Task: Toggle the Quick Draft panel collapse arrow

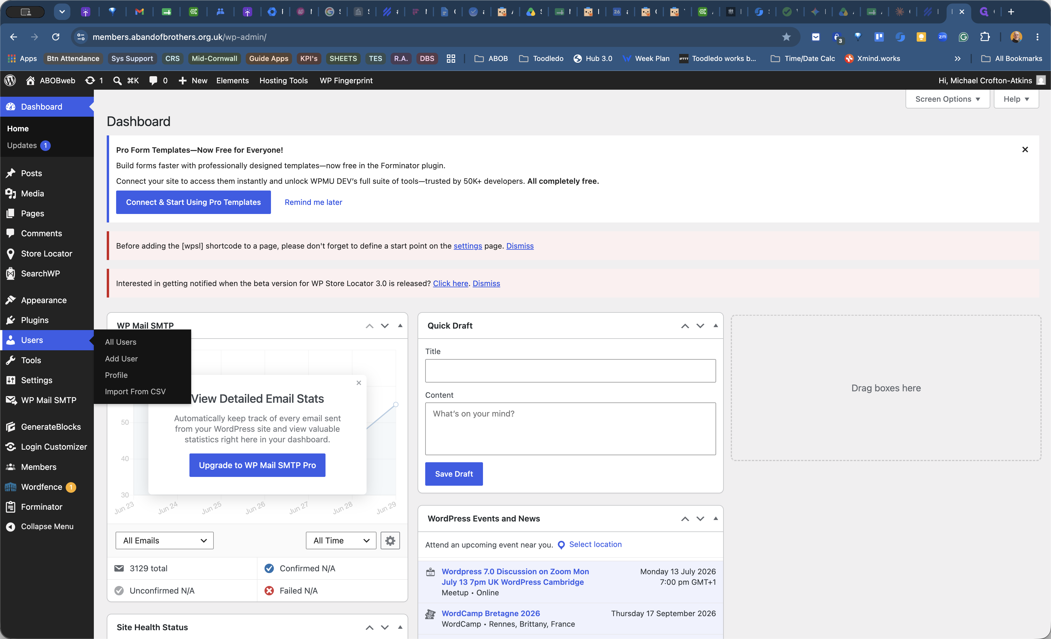Action: [x=716, y=326]
